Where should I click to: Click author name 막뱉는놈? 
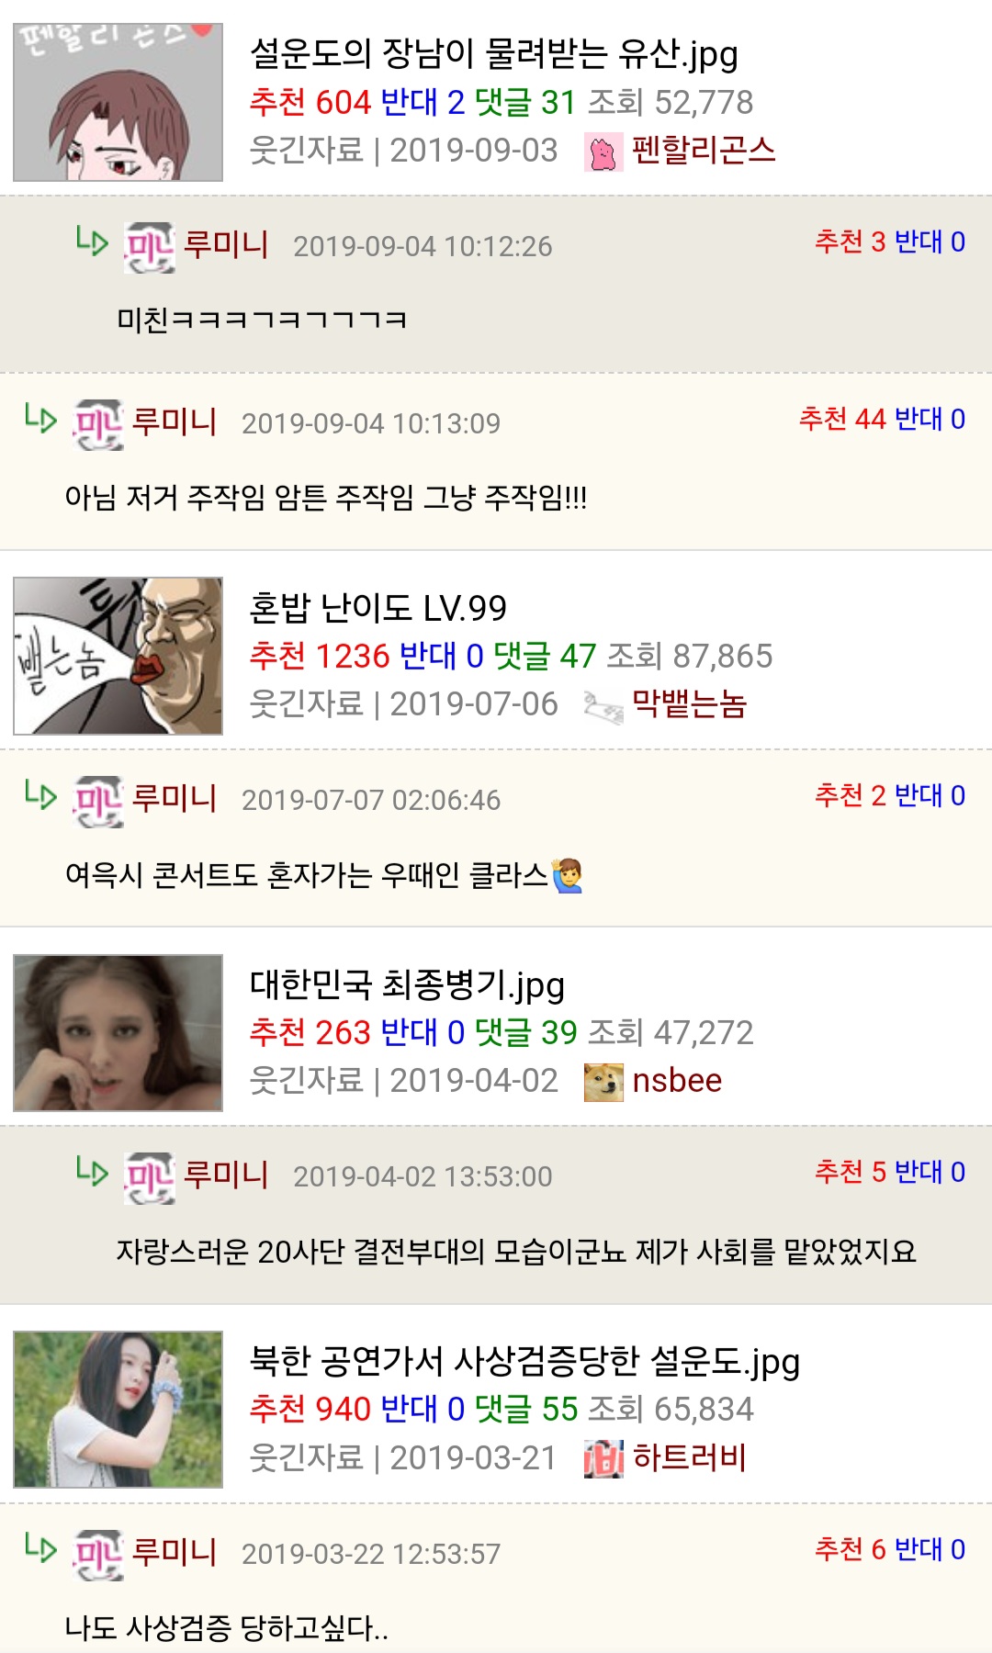pyautogui.click(x=690, y=704)
